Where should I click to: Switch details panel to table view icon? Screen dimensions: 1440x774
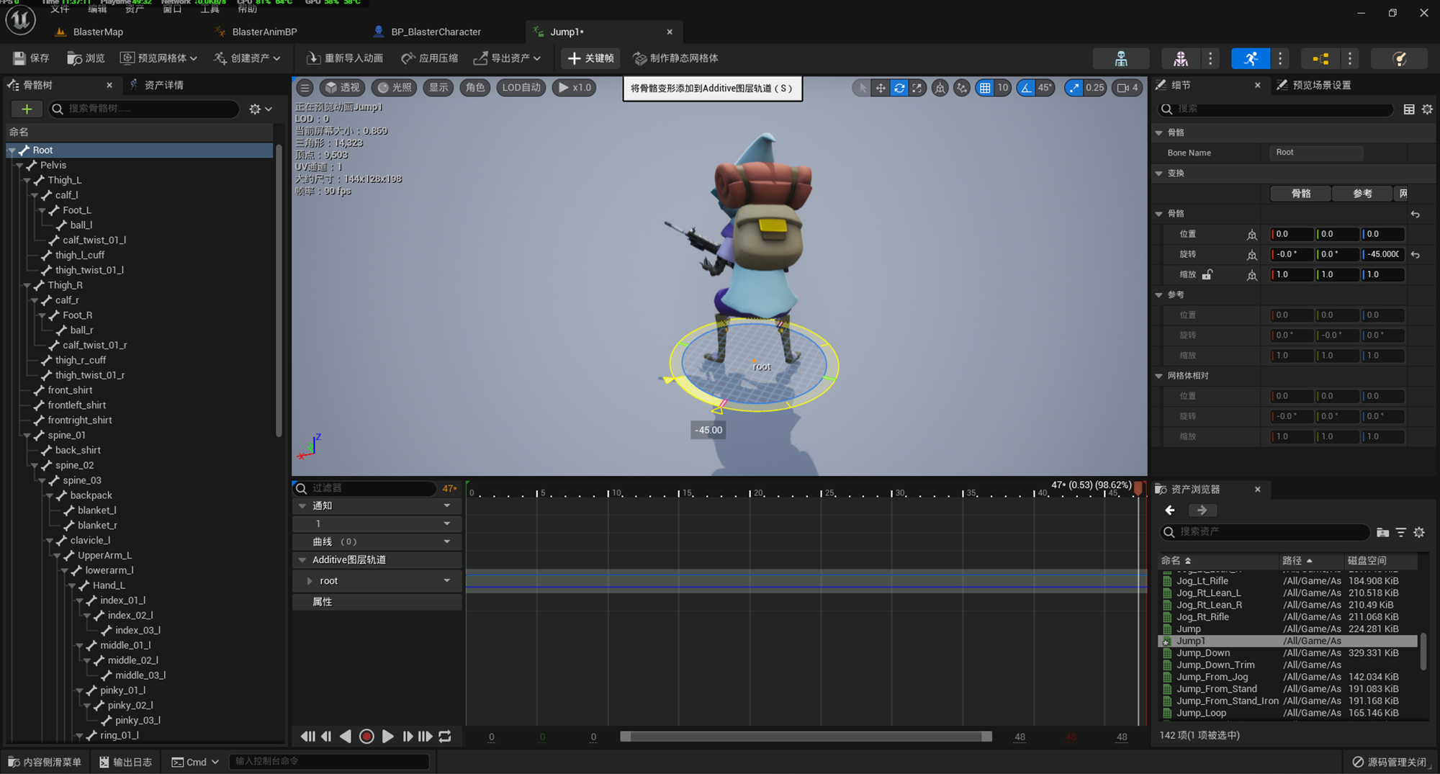[x=1409, y=109]
